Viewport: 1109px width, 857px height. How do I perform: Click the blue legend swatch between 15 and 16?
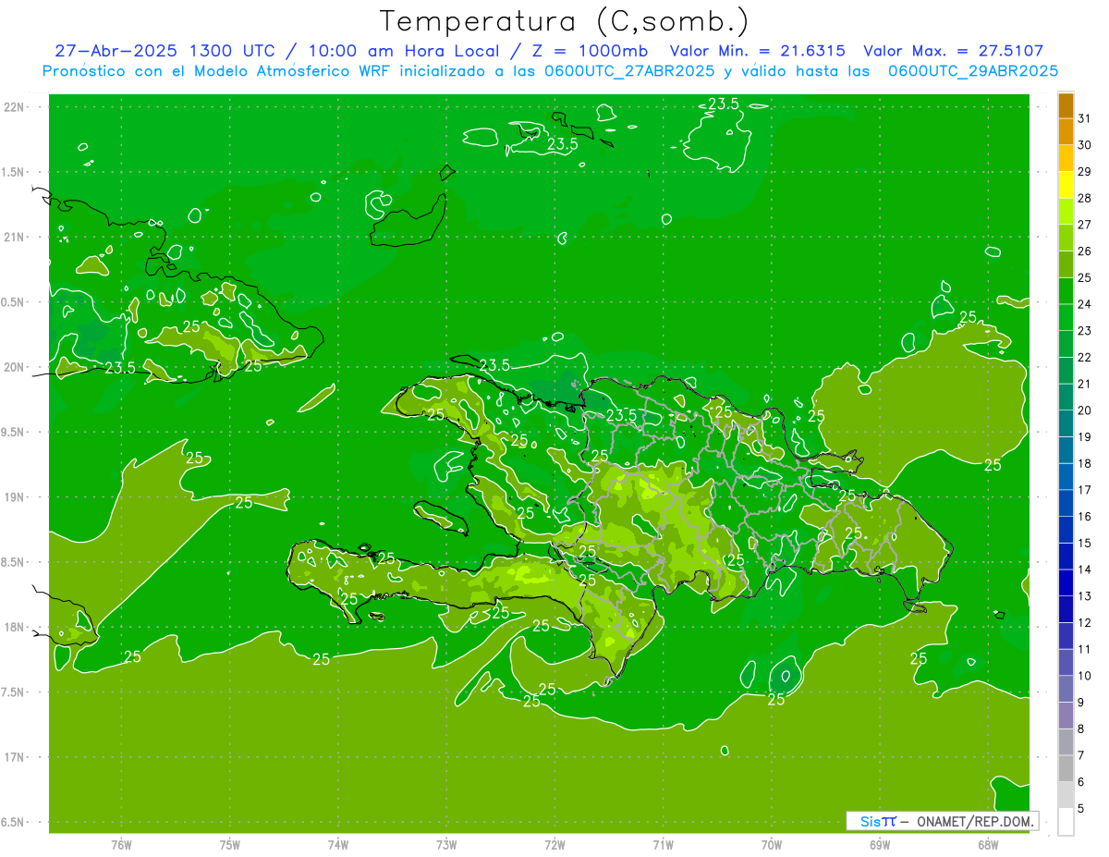coord(1066,530)
